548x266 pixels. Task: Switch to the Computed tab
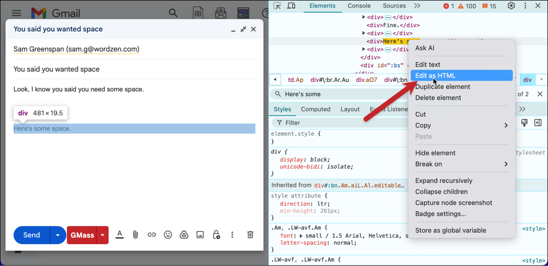click(x=316, y=109)
